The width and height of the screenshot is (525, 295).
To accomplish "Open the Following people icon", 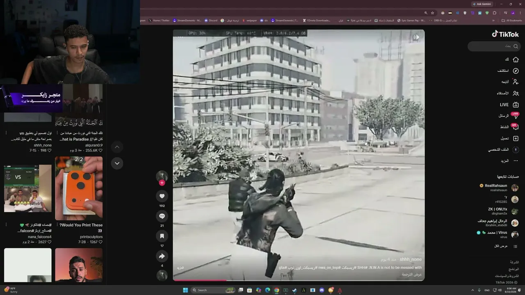I will point(516,82).
